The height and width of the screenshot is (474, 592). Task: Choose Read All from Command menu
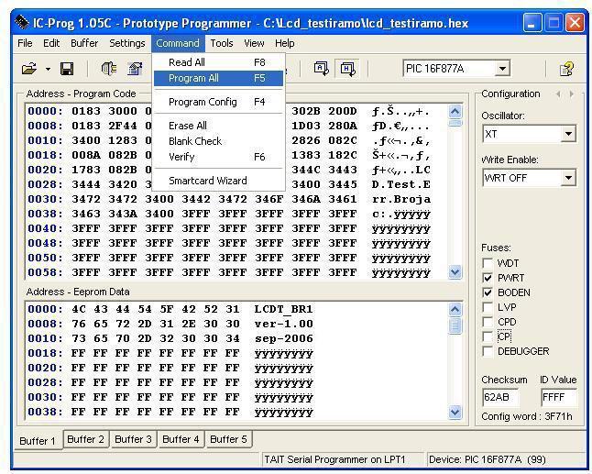click(x=218, y=62)
